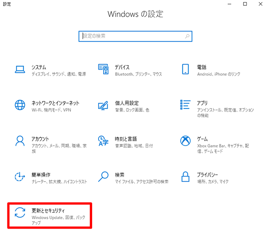Open the デバイス heading link
This screenshot has height=236, width=266.
coord(122,67)
